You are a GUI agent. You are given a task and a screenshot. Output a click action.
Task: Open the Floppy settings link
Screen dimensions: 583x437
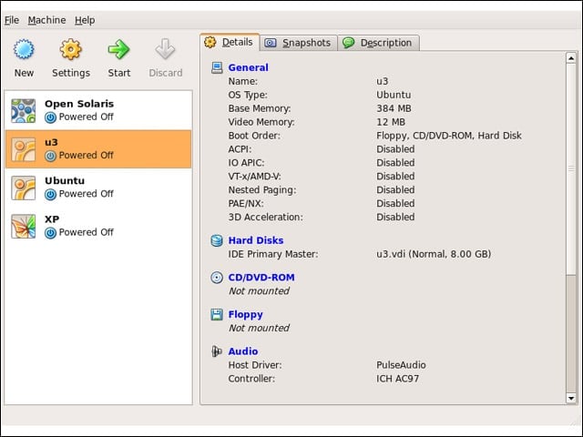click(x=245, y=314)
